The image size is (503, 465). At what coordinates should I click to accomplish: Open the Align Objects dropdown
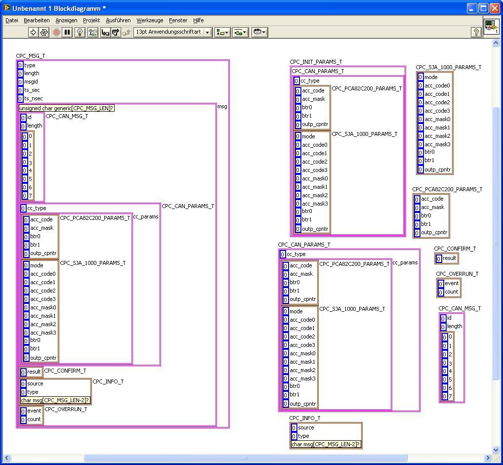222,32
